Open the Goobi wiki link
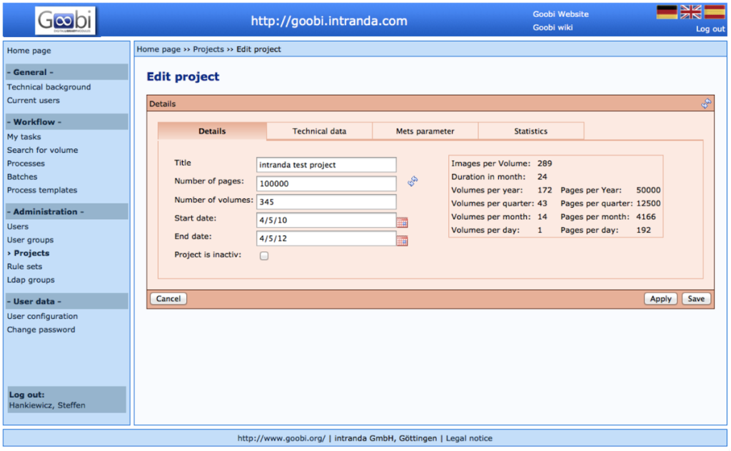Image resolution: width=731 pixels, height=451 pixels. [553, 27]
